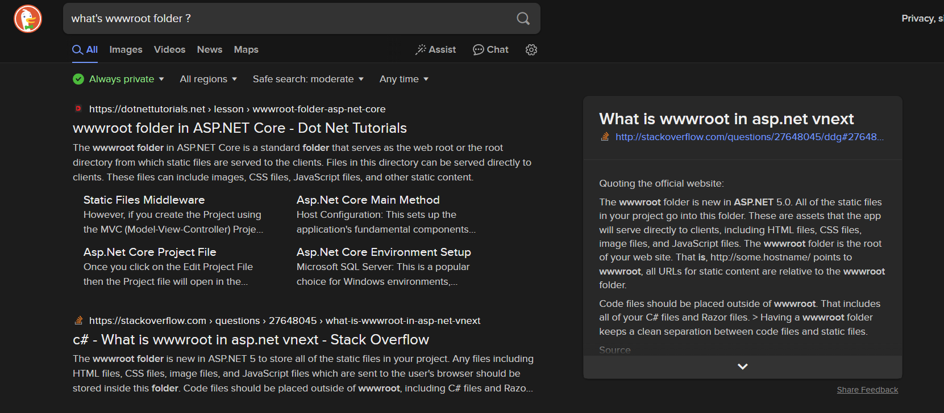The image size is (944, 413).
Task: Click the DuckDuckGo duck logo
Action: tap(28, 19)
